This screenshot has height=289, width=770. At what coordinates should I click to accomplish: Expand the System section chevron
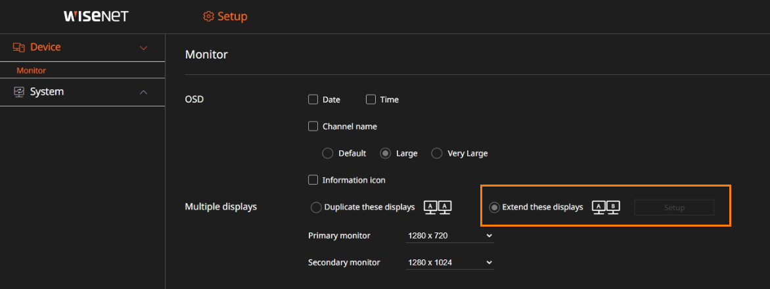144,92
